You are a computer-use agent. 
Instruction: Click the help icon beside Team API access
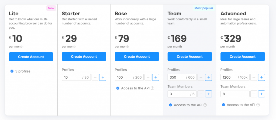click(205, 105)
